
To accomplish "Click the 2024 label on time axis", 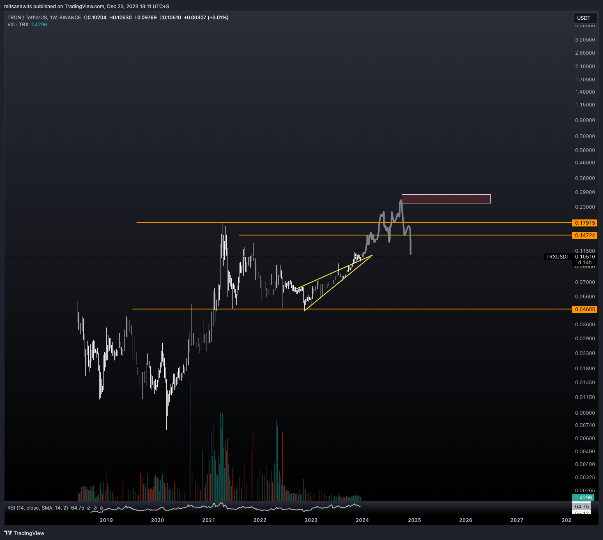I will click(362, 520).
